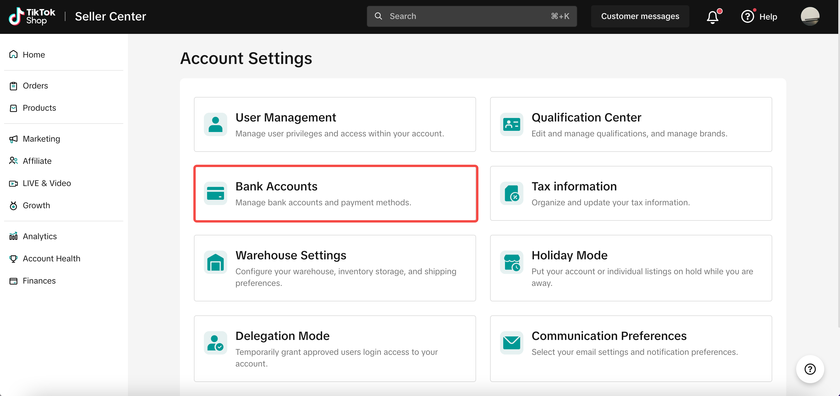Click the Communication Preferences envelope icon
This screenshot has height=396, width=840.
pos(511,343)
